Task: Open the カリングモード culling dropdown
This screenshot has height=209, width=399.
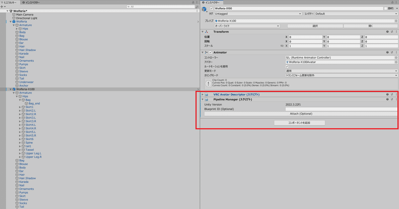Action: 341,75
